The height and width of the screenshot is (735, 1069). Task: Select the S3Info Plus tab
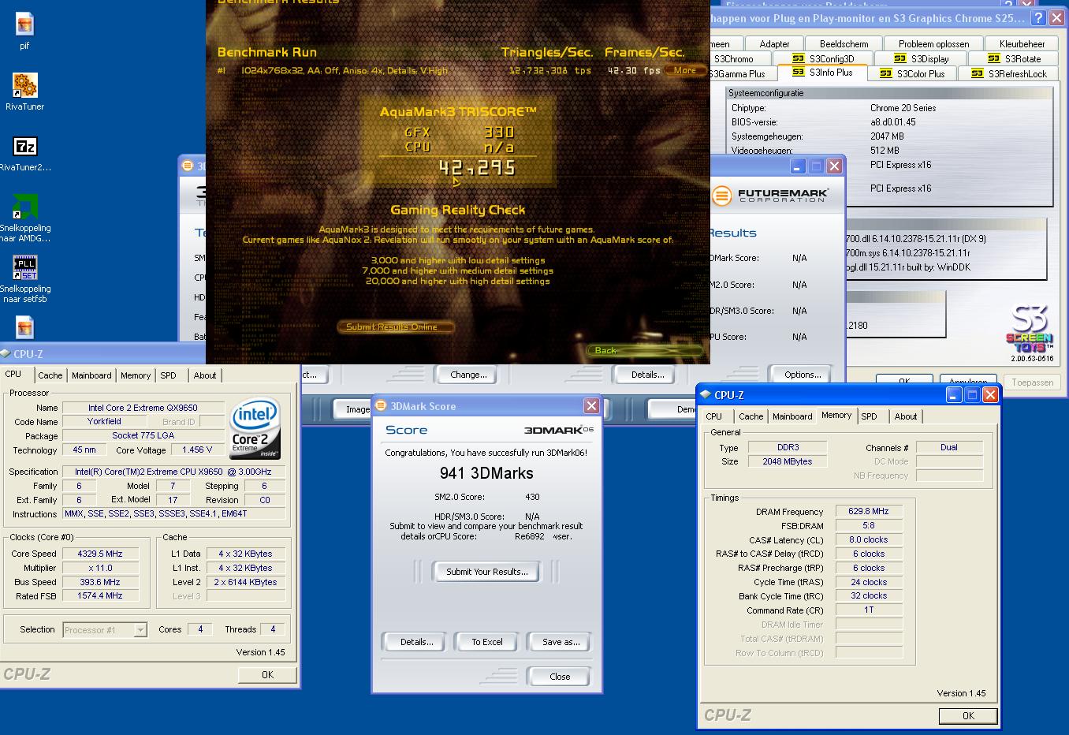point(822,73)
